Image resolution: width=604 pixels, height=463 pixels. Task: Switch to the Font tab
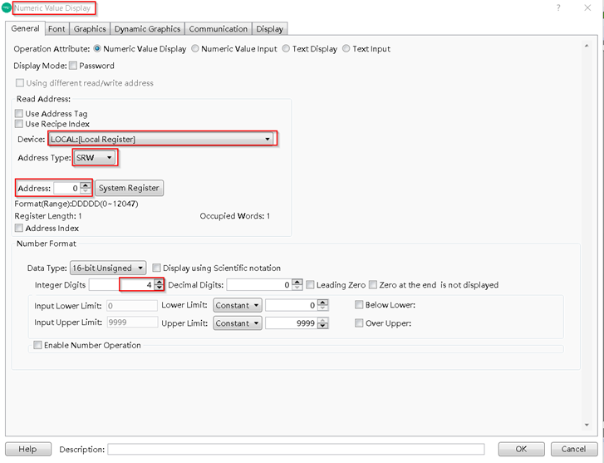click(x=56, y=29)
